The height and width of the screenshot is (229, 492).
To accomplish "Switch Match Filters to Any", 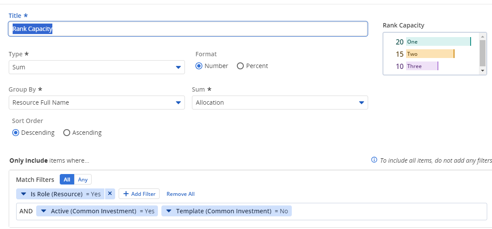I will point(83,180).
